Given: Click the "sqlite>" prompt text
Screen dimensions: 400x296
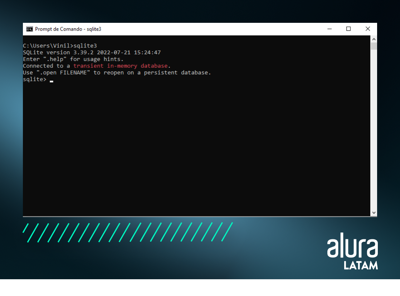Looking at the screenshot, I should [x=35, y=79].
